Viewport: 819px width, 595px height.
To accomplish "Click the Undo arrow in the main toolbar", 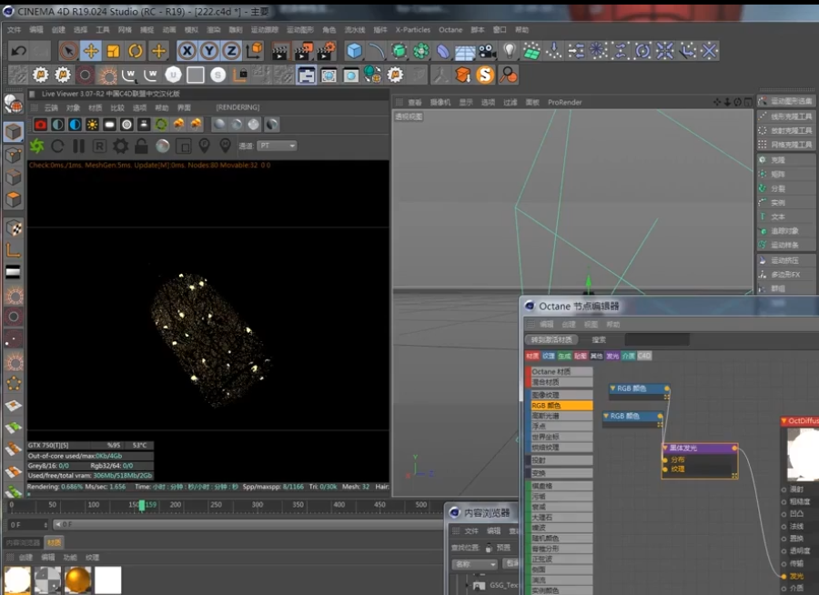I will 19,51.
